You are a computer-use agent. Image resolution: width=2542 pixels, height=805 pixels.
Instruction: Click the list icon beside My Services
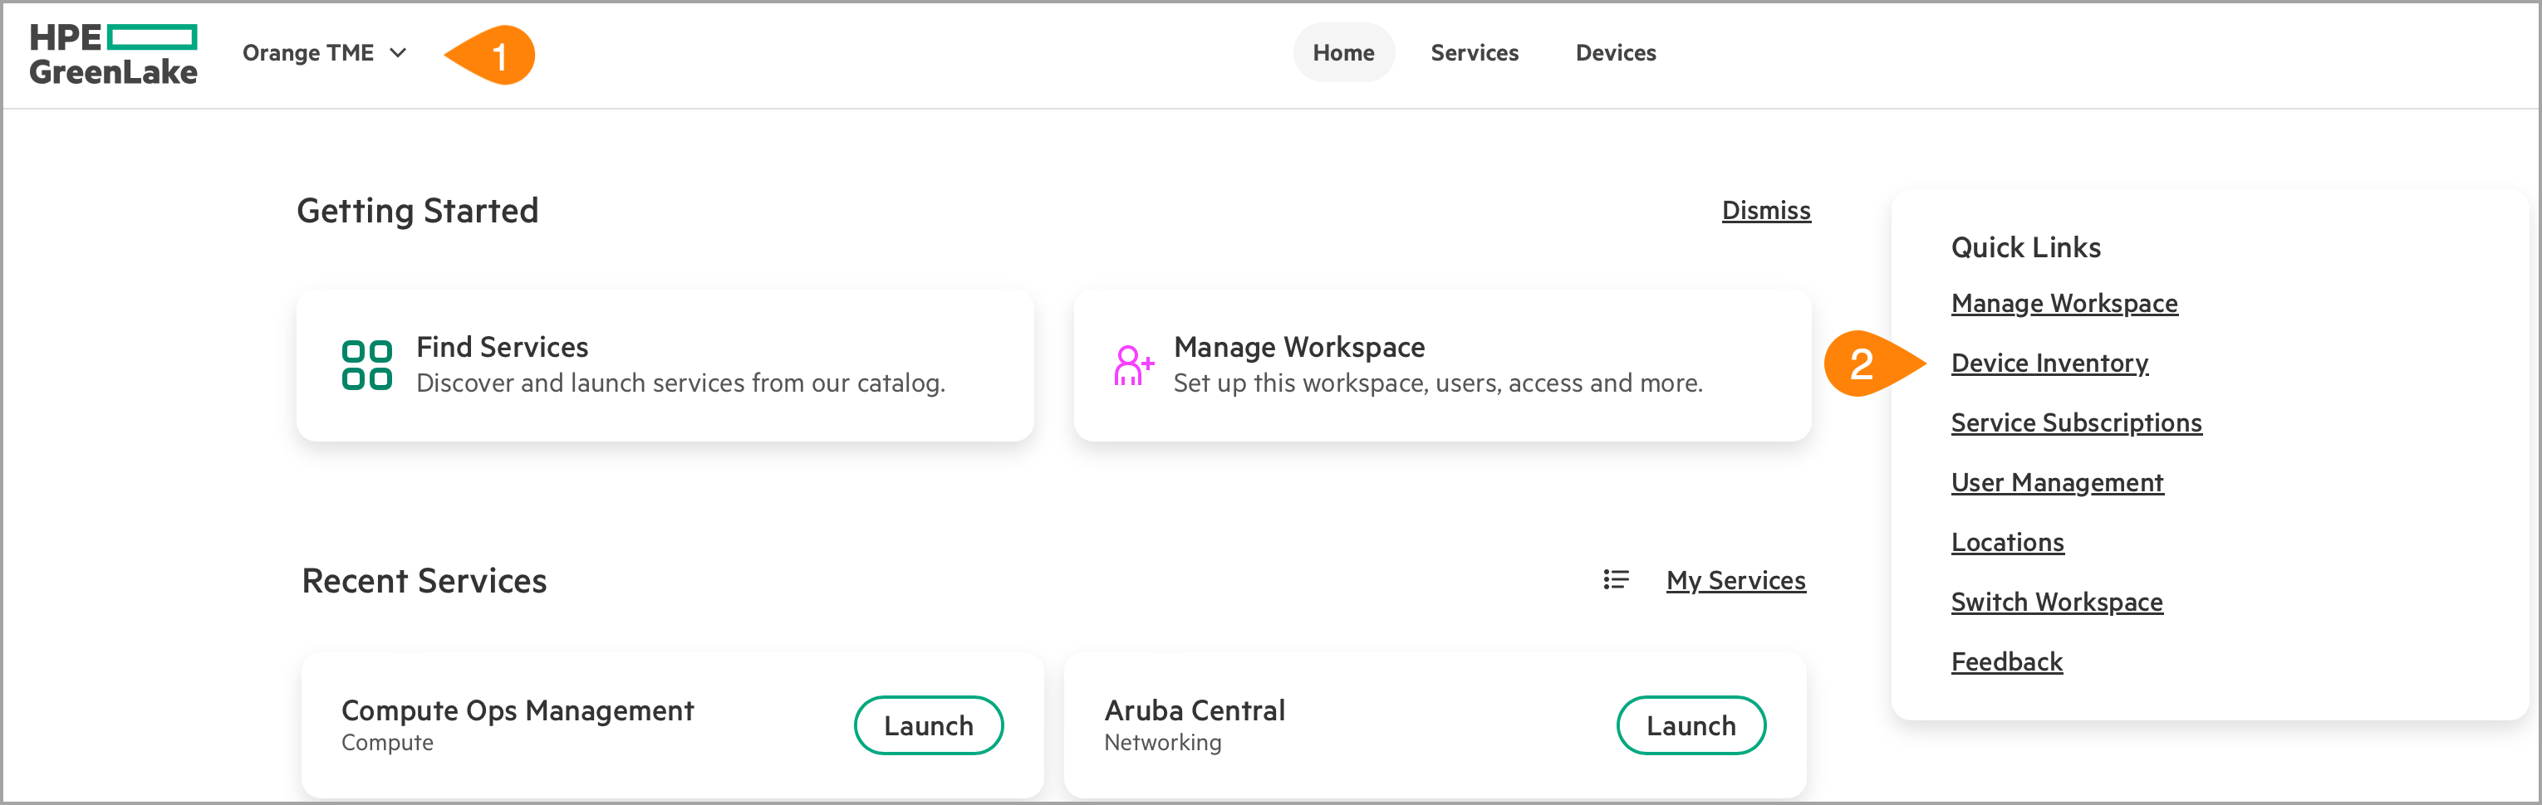[1616, 579]
